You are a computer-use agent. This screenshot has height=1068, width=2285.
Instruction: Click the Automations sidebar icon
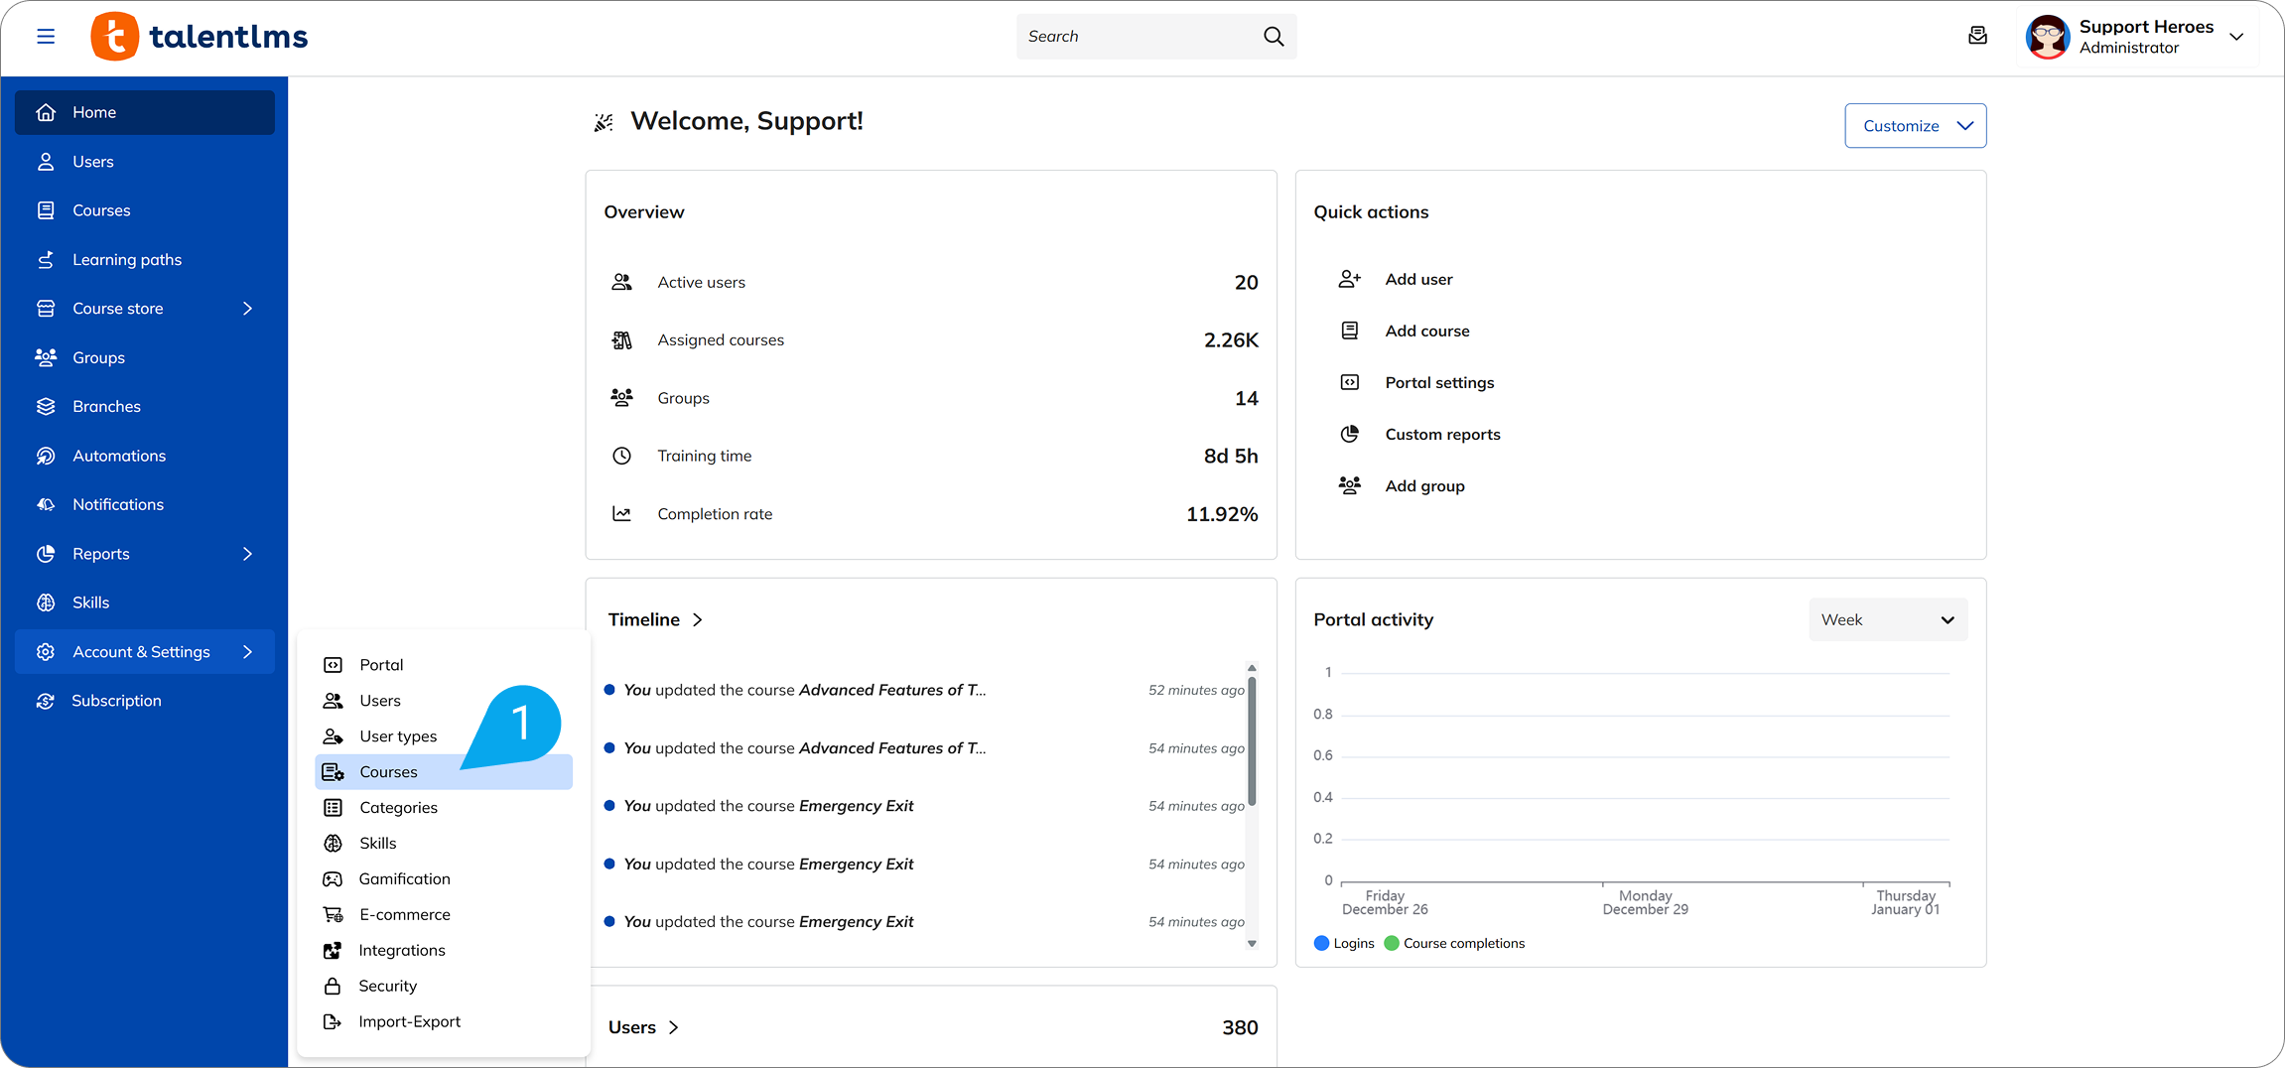pos(46,456)
